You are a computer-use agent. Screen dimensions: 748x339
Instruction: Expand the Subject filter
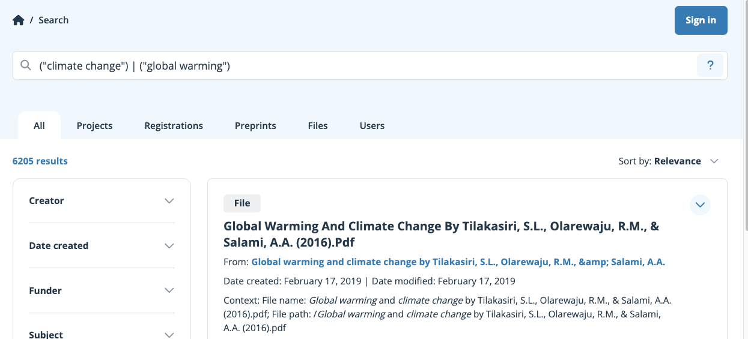click(102, 334)
